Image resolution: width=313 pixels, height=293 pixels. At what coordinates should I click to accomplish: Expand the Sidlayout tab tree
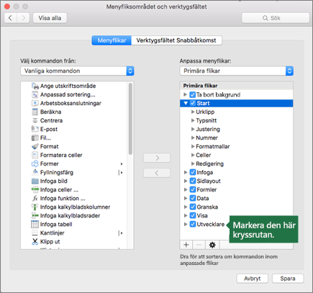[x=186, y=181]
